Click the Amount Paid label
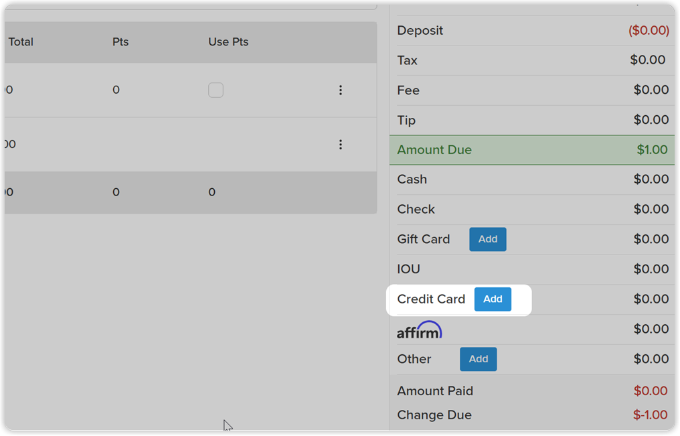This screenshot has width=680, height=436. [435, 391]
